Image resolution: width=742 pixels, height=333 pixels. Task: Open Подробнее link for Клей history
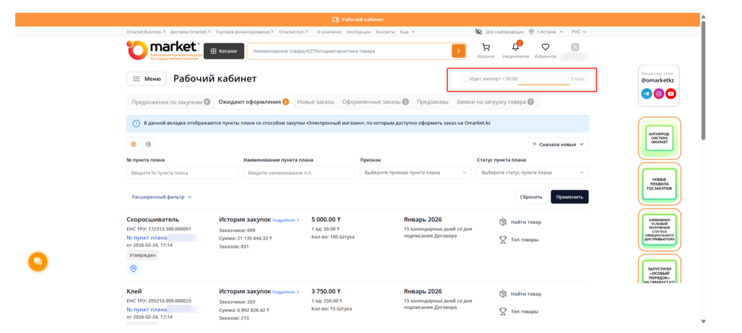click(286, 292)
